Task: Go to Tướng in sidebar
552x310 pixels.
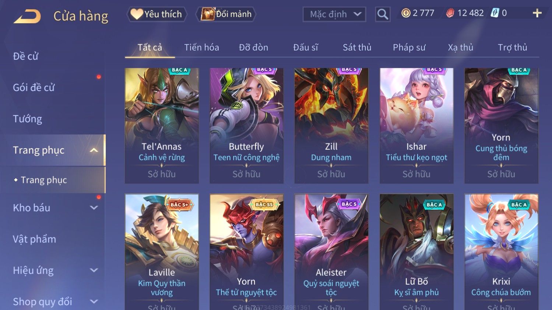Action: [x=27, y=119]
